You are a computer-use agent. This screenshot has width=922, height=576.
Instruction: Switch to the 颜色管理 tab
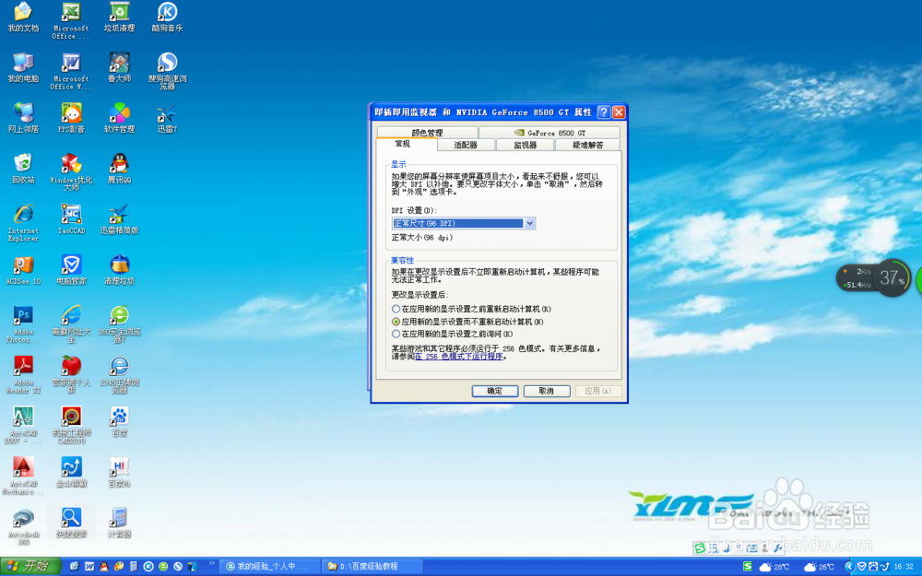coord(428,133)
